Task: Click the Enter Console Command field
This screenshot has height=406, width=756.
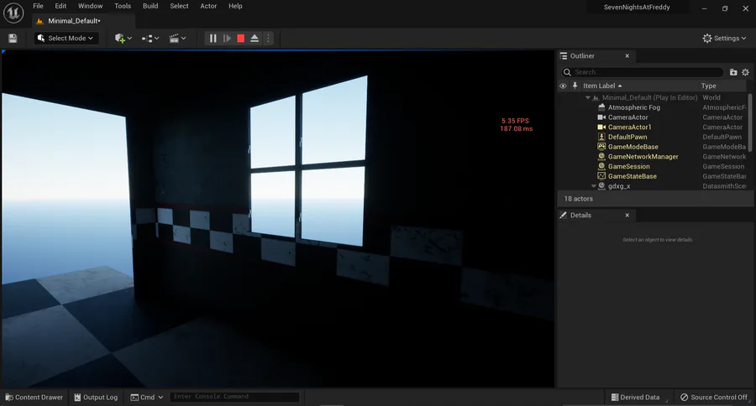Action: (234, 397)
